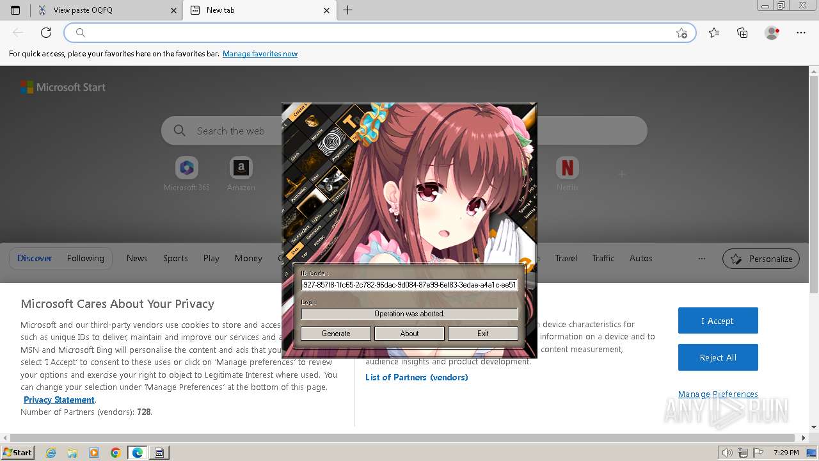Open the Play category
This screenshot has height=461, width=819.
(211, 259)
